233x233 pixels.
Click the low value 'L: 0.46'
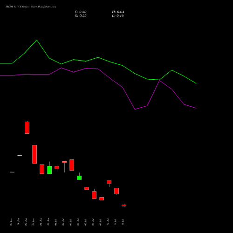coord(118,16)
